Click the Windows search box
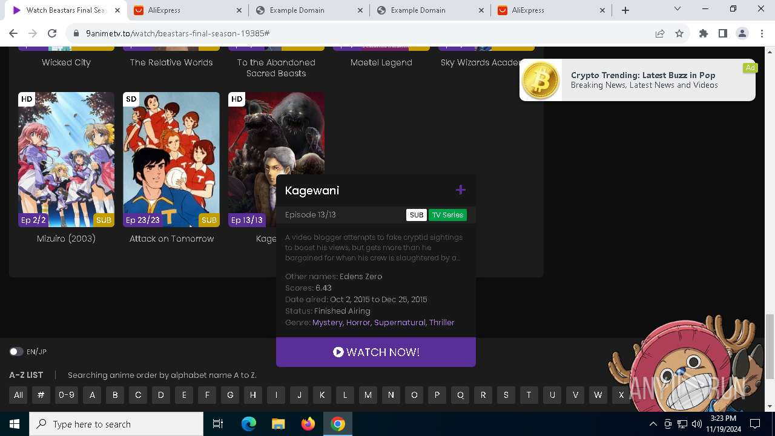This screenshot has width=775, height=436. coord(116,424)
